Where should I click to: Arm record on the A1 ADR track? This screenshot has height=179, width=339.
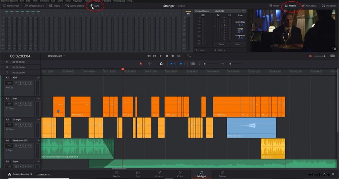coord(21,83)
